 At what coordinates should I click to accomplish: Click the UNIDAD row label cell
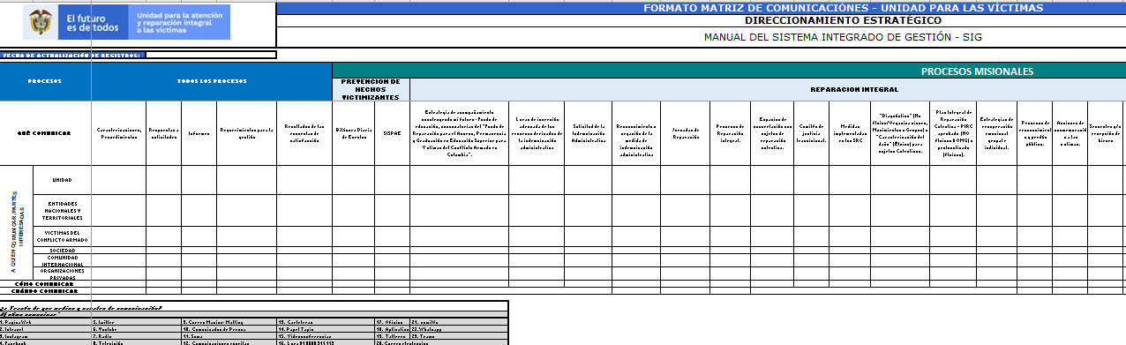point(63,180)
